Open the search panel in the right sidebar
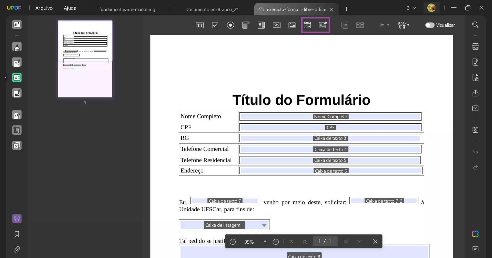 (475, 24)
